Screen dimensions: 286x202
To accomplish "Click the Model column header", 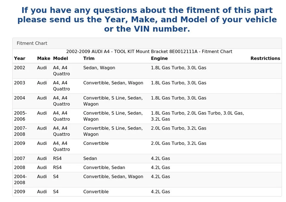I will click(x=60, y=58).
